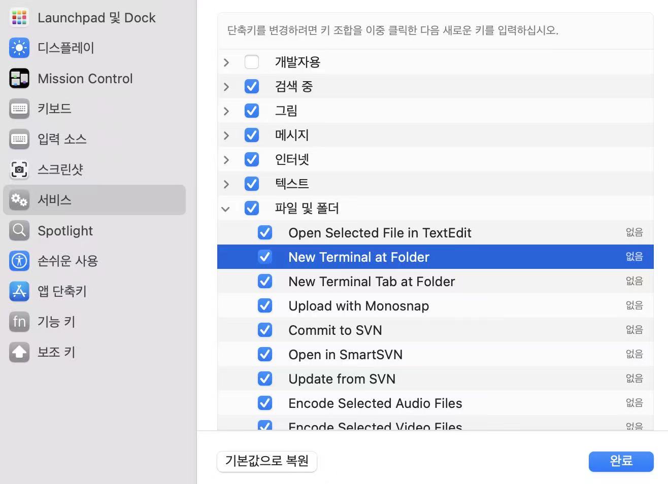Select the 앱 단축키 App Store icon
Image resolution: width=668 pixels, height=484 pixels.
tap(19, 291)
